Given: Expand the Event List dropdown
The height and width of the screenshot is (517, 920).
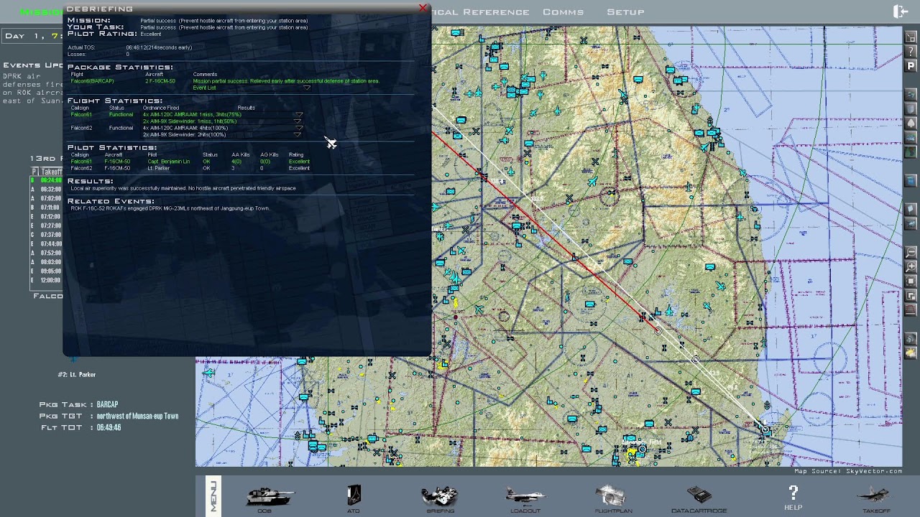Looking at the screenshot, I should coord(307,88).
